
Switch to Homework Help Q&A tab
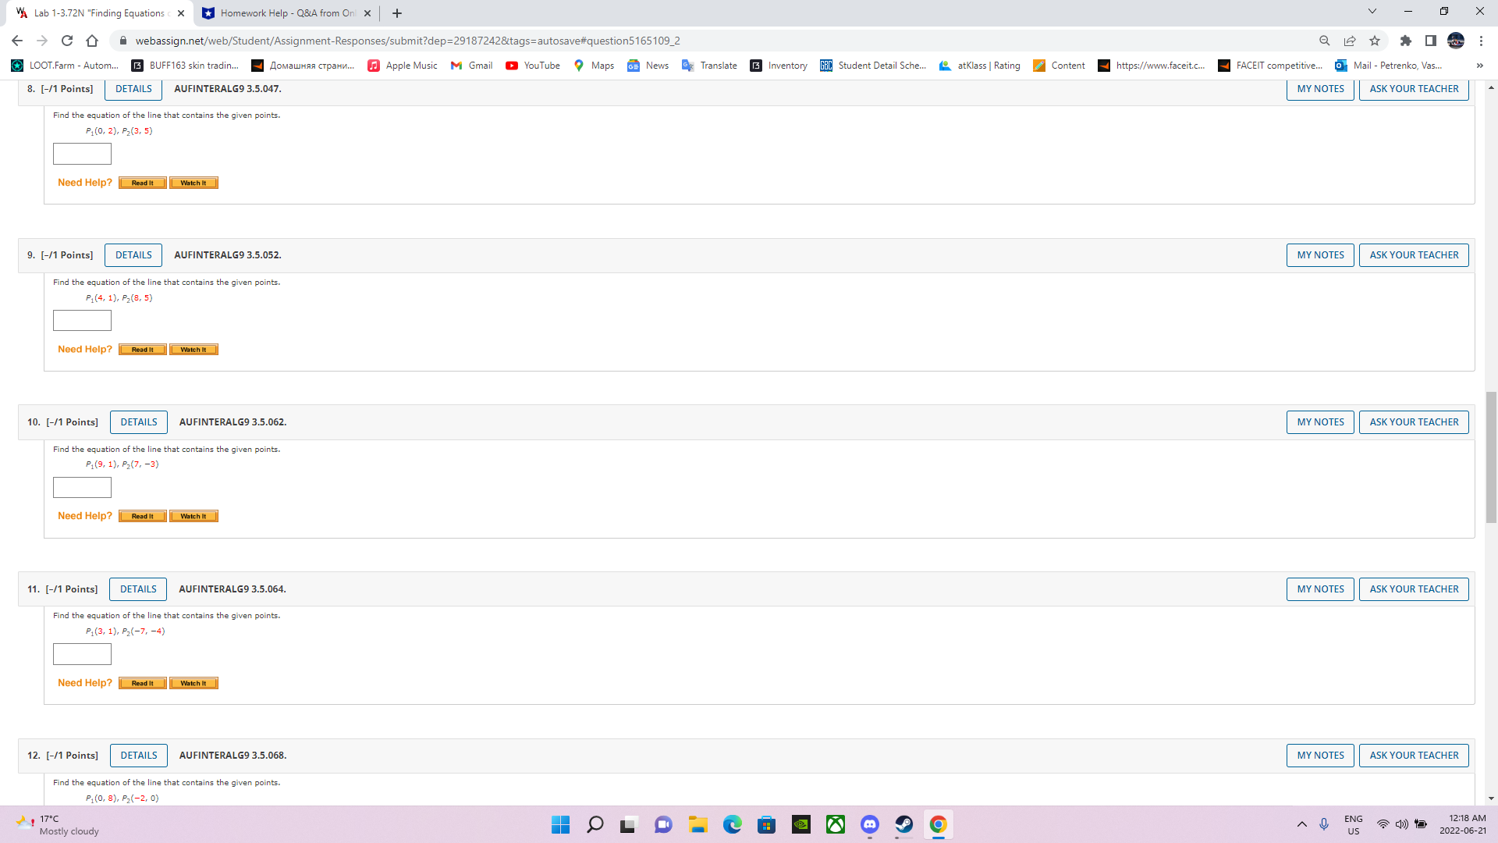pos(281,13)
